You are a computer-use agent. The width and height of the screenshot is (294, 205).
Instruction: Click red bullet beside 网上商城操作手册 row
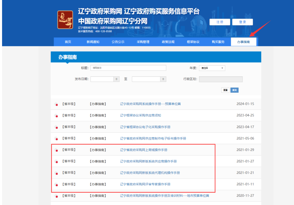coord(57,150)
